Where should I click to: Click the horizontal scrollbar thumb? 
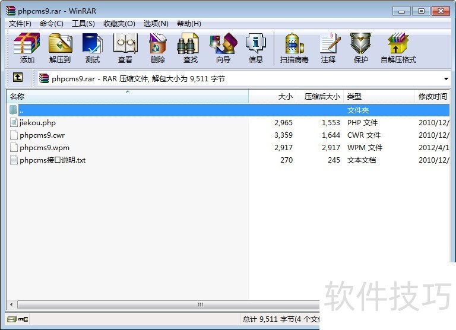coord(169,304)
